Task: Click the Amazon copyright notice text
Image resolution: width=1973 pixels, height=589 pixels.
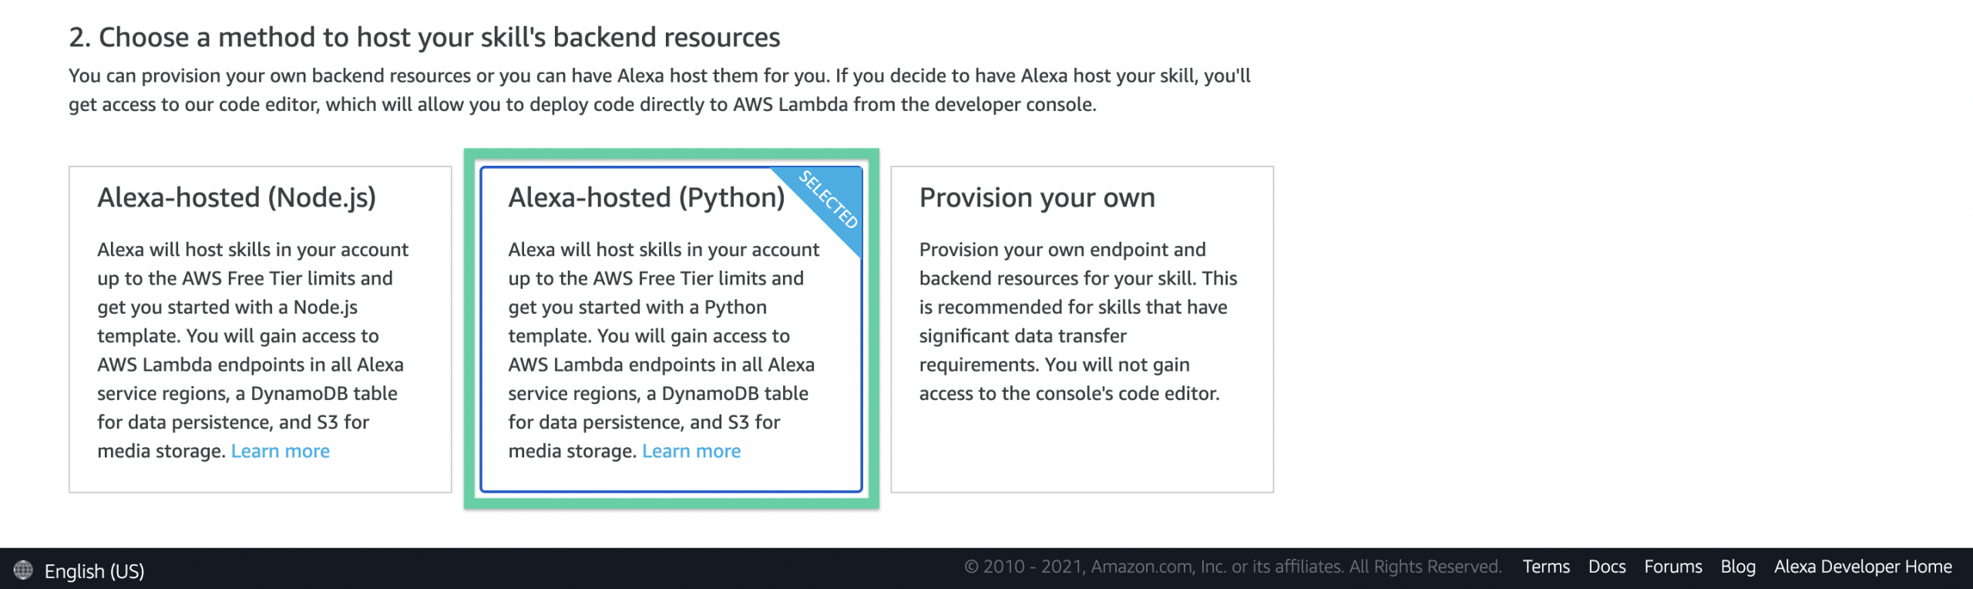Action: [1233, 567]
